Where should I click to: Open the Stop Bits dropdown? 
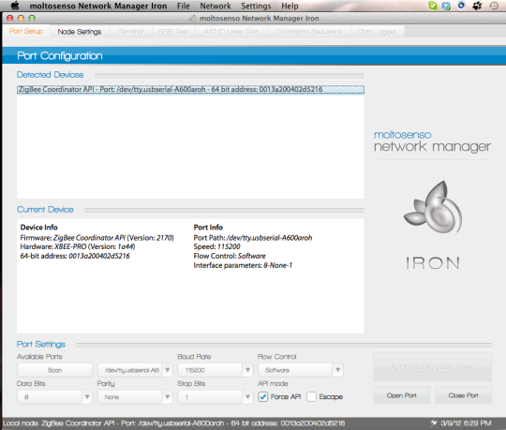click(x=215, y=397)
